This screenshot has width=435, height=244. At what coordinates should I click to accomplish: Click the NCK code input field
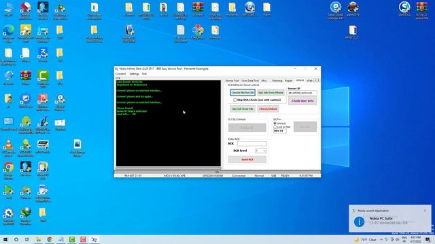point(251,144)
